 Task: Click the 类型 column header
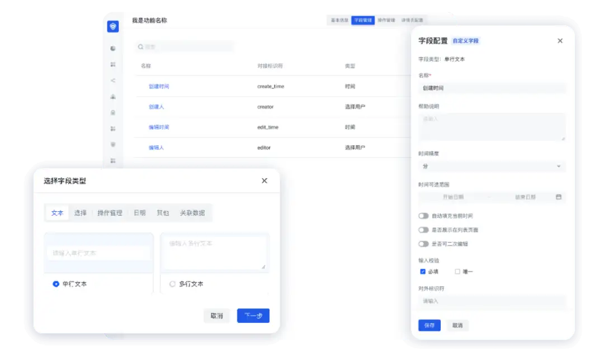pyautogui.click(x=350, y=66)
